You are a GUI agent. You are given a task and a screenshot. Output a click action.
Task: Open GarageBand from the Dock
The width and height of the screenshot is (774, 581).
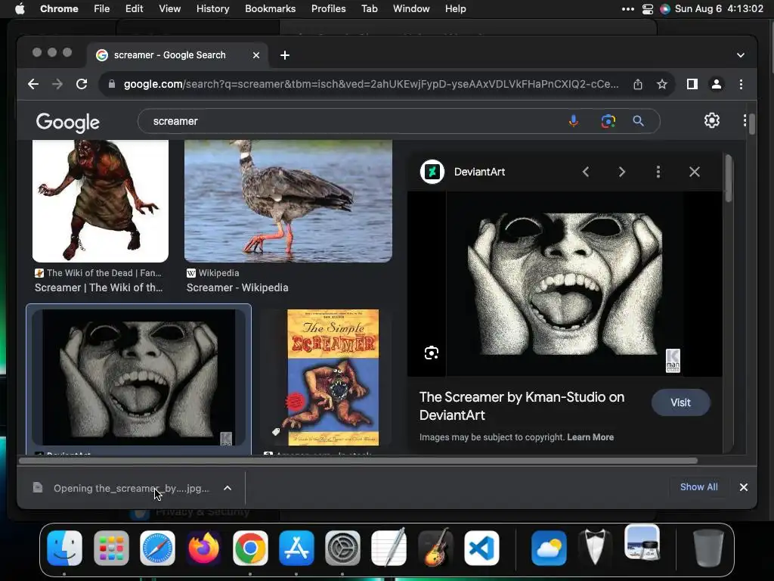[435, 548]
